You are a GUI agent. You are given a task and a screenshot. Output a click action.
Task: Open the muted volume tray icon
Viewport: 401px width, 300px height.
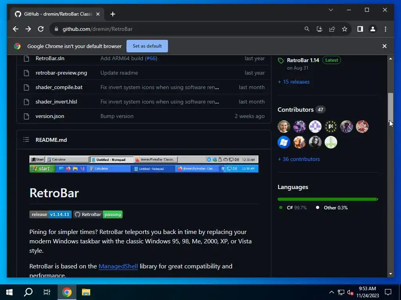click(x=350, y=292)
